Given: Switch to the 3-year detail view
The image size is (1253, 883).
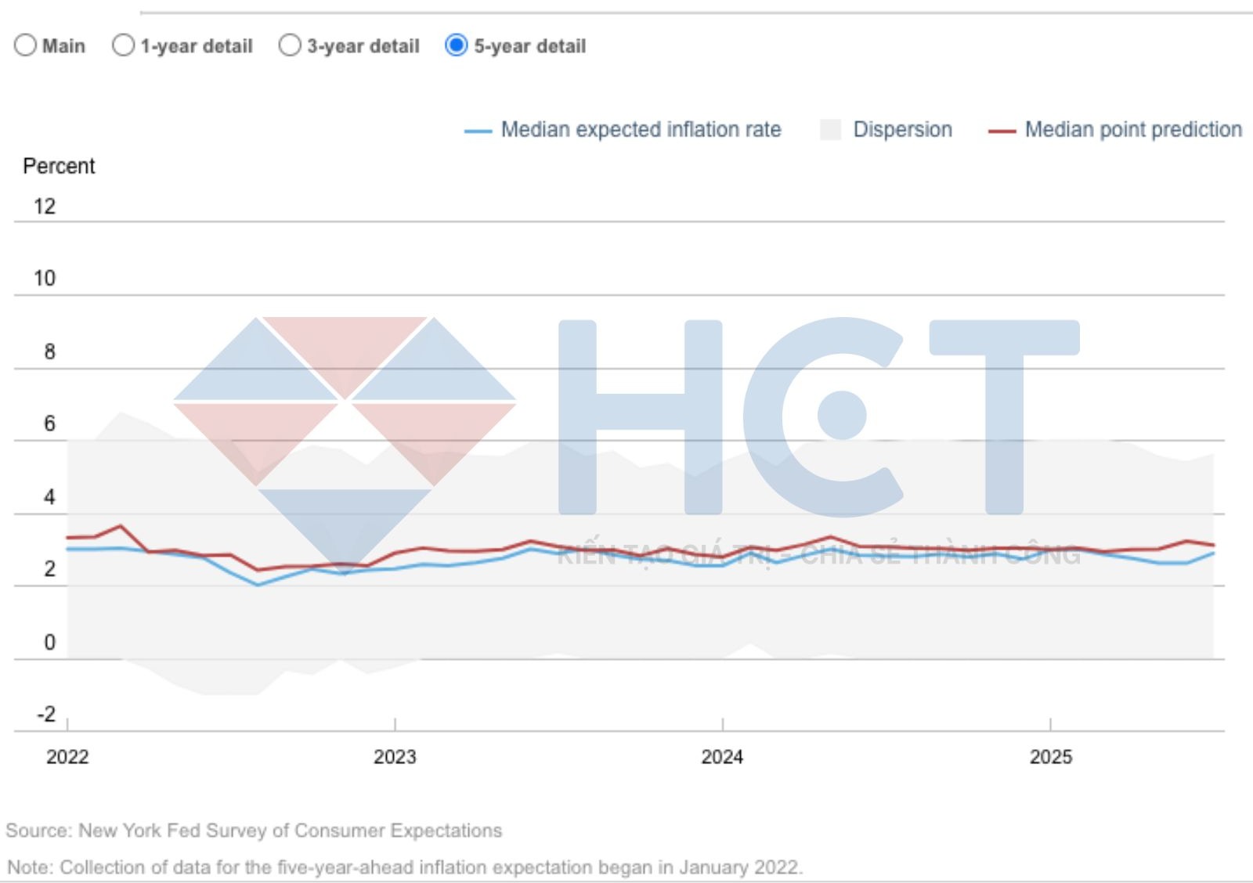Looking at the screenshot, I should 290,45.
